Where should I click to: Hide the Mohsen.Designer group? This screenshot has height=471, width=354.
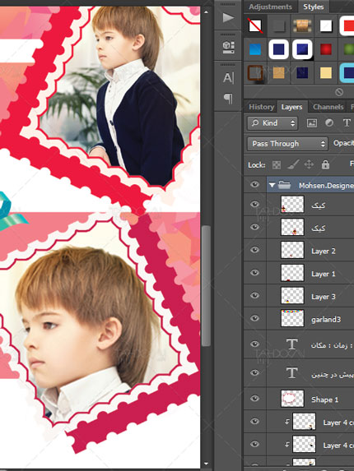tap(254, 184)
